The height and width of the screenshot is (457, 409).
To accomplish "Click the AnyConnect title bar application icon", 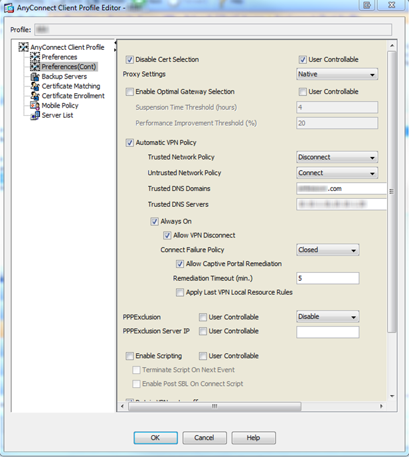I will click(9, 8).
